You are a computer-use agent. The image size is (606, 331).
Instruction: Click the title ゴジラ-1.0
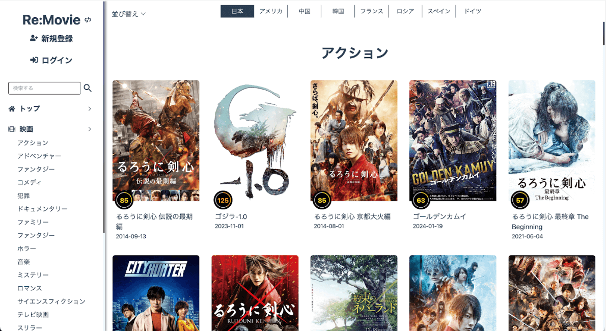coord(231,216)
